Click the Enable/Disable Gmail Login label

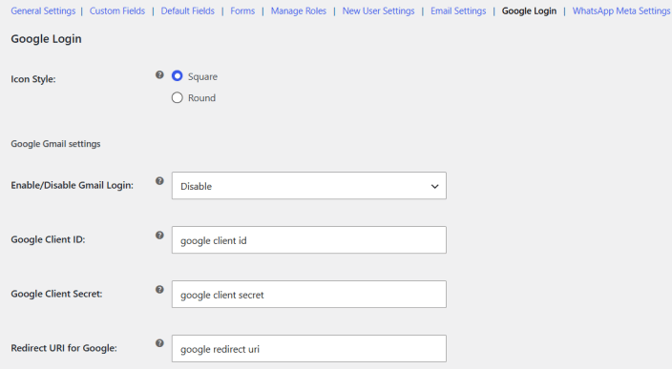click(x=72, y=185)
